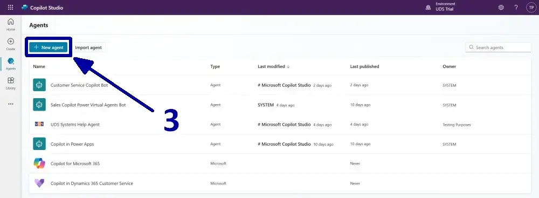Open UDS Systems Help Agent
This screenshot has height=198, width=539.
click(x=75, y=124)
